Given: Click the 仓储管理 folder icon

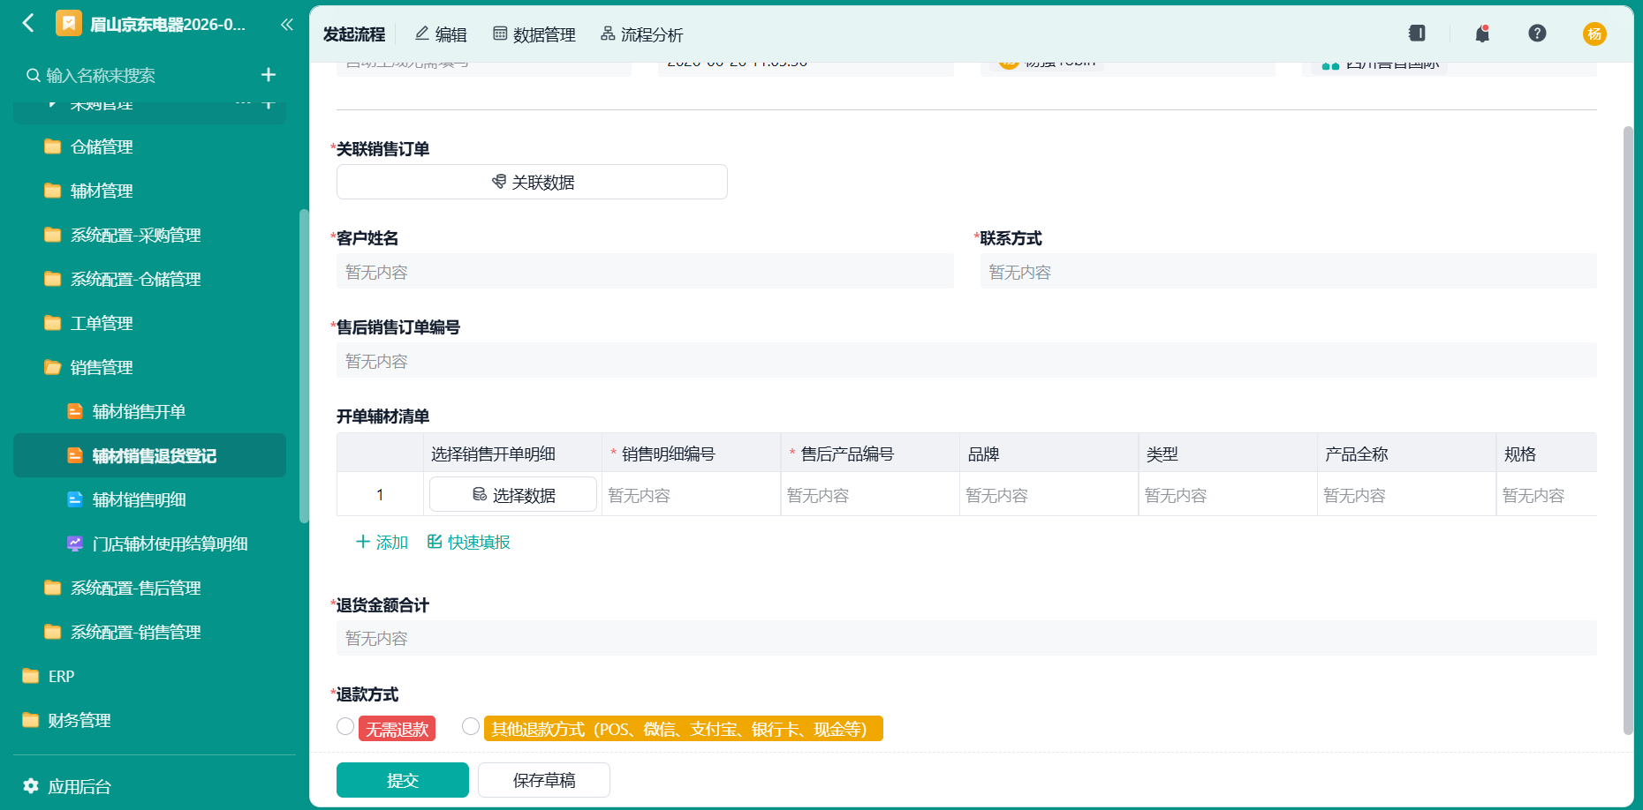Looking at the screenshot, I should coord(53,146).
